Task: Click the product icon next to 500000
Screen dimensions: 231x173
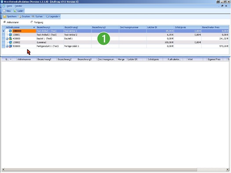Action: point(10,46)
